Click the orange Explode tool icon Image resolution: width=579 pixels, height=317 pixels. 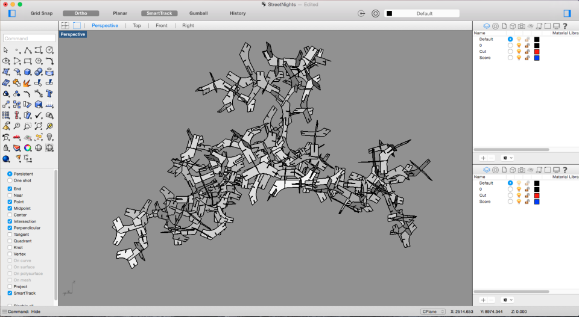(28, 82)
